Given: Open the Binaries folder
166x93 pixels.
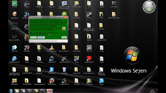Looking at the screenshot, I should click(101, 26).
